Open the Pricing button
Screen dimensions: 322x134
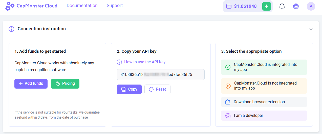[x=65, y=84]
